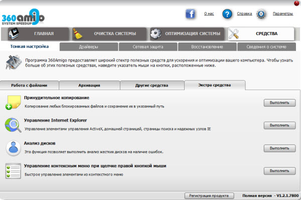The height and width of the screenshot is (200, 301).
Task: Click the Эта функция позволяет выполнить анализ description
Action: (94, 152)
